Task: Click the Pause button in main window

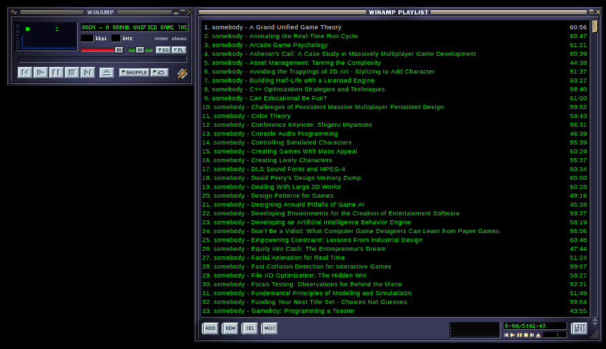Action: [57, 72]
